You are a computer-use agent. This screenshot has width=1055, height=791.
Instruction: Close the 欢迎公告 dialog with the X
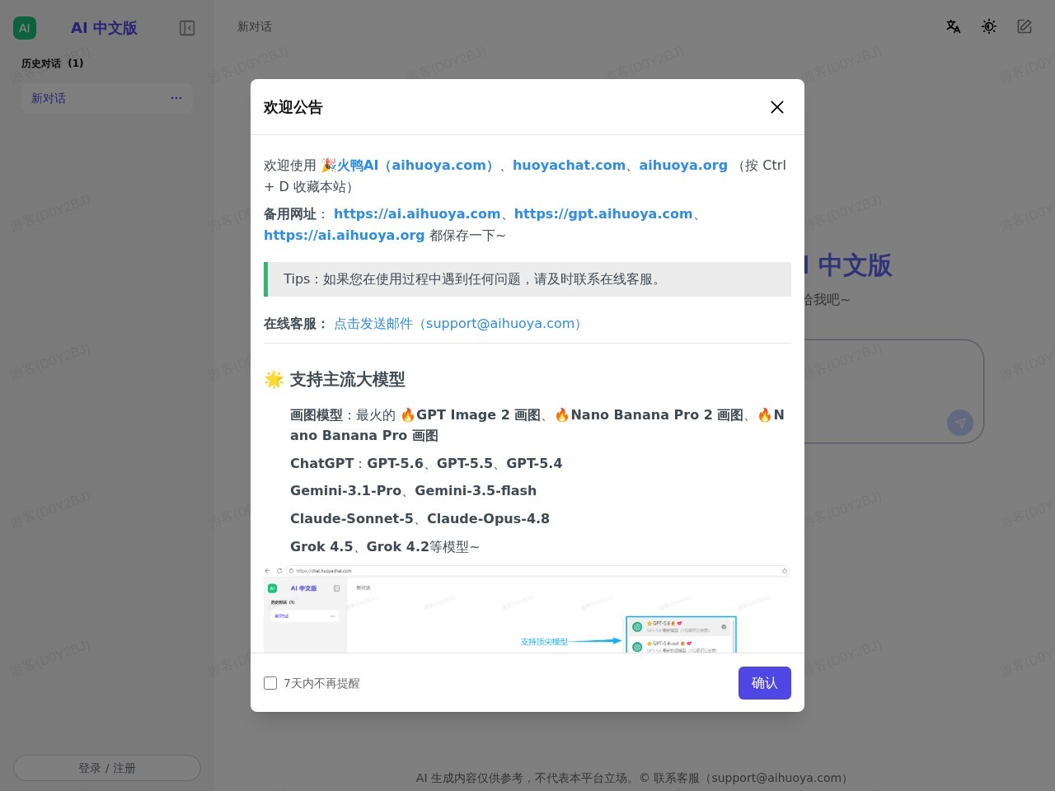(x=776, y=107)
